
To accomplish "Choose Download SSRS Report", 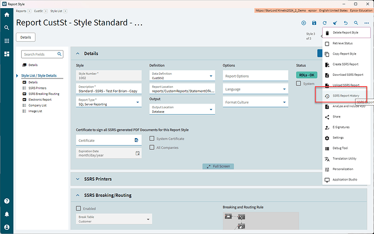I will point(346,75).
